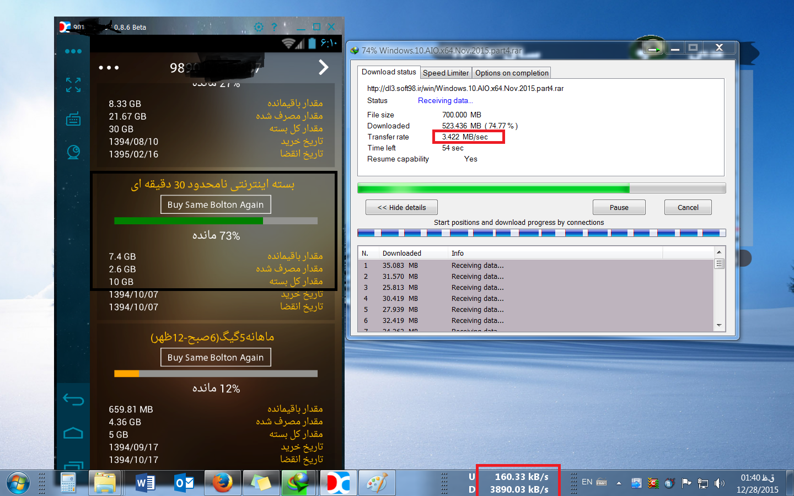Switch to Download status tab

pyautogui.click(x=389, y=72)
